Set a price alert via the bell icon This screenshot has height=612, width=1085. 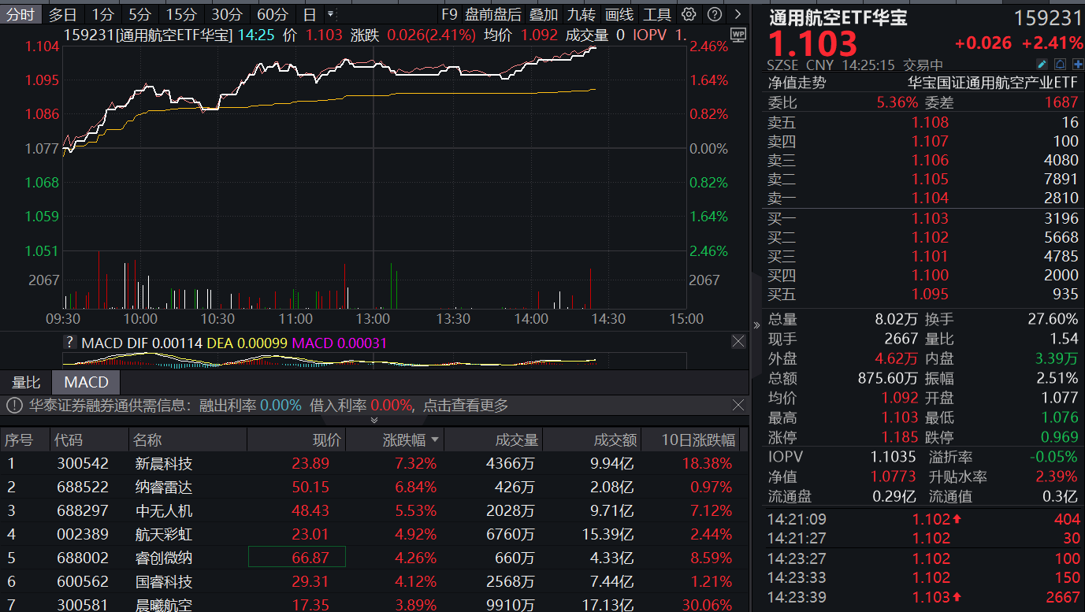(x=1061, y=64)
